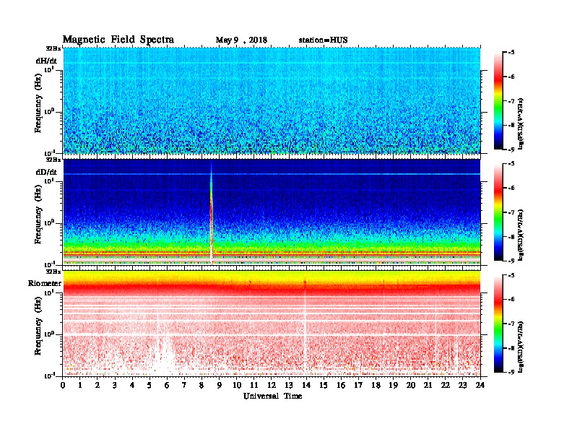
Task: Click hour tick label "24" on time axis
Action: (x=480, y=386)
